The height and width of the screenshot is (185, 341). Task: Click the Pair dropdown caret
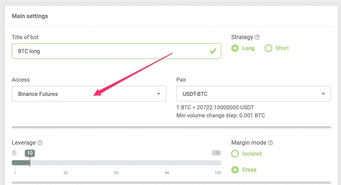pyautogui.click(x=323, y=94)
